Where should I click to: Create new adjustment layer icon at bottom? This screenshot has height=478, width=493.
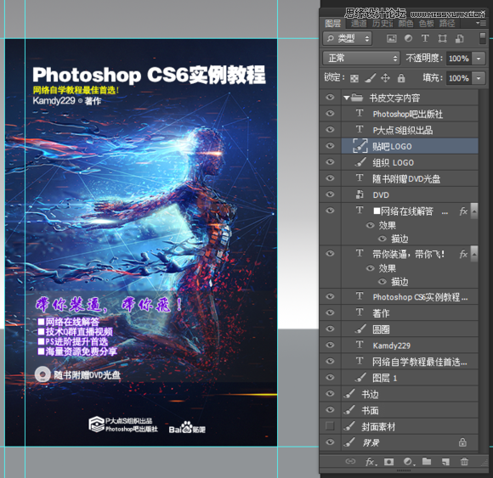[x=408, y=462]
